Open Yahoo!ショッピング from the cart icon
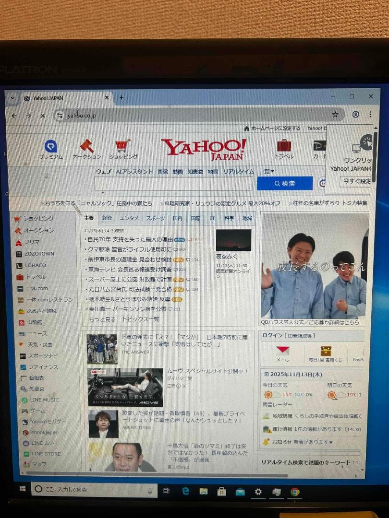 (123, 146)
